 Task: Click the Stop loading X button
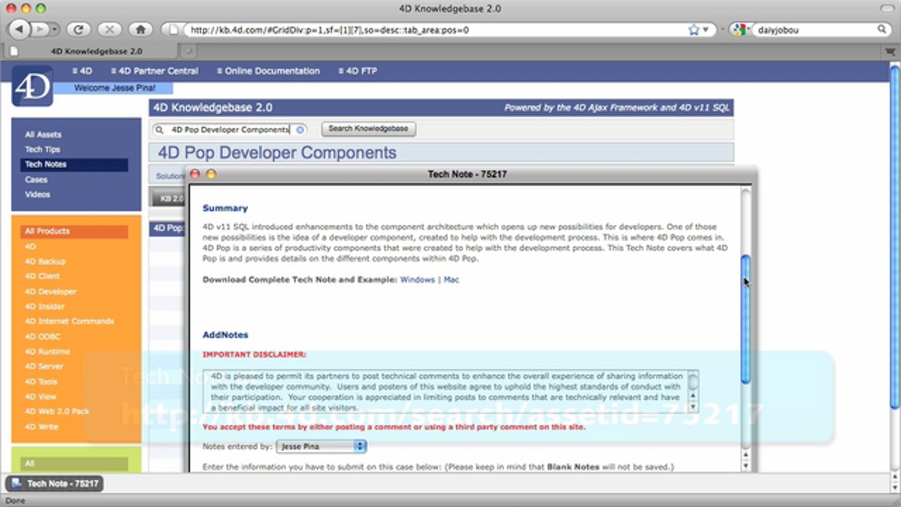pos(110,29)
